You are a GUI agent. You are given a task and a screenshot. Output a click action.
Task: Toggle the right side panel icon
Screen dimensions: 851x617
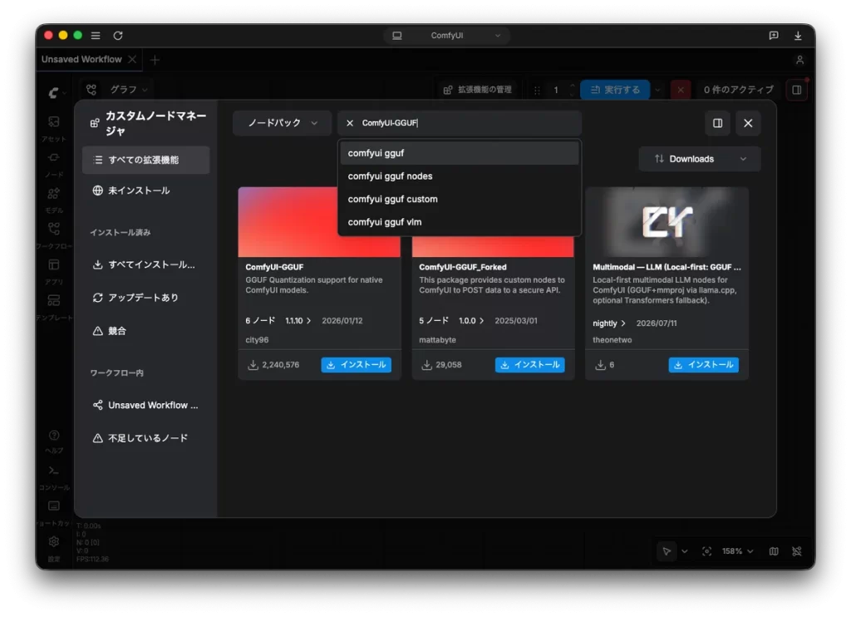[x=797, y=90]
